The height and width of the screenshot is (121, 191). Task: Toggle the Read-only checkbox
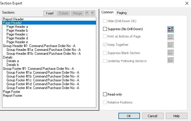(x=105, y=94)
